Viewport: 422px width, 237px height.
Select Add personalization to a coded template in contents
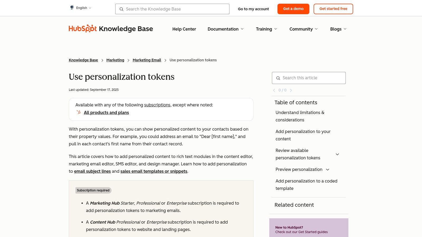(x=306, y=185)
